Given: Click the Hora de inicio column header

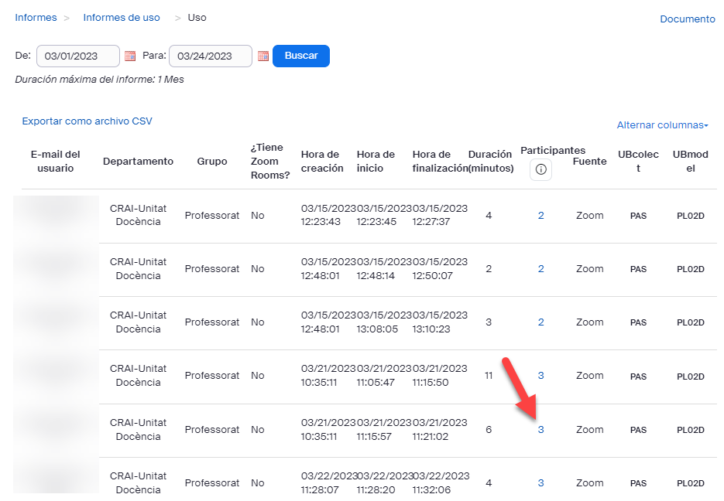Looking at the screenshot, I should (376, 161).
